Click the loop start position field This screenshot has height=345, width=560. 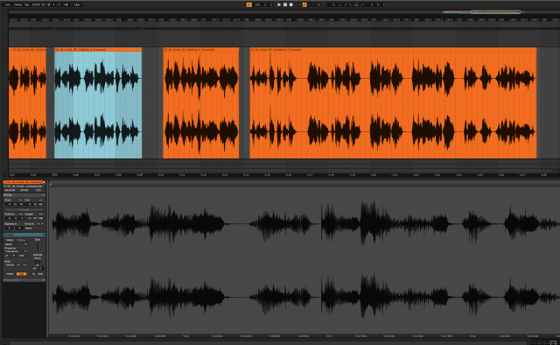(x=337, y=4)
